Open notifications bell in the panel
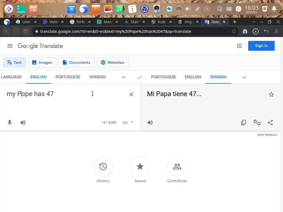Viewport: 283px width, 212px height. tap(274, 9)
